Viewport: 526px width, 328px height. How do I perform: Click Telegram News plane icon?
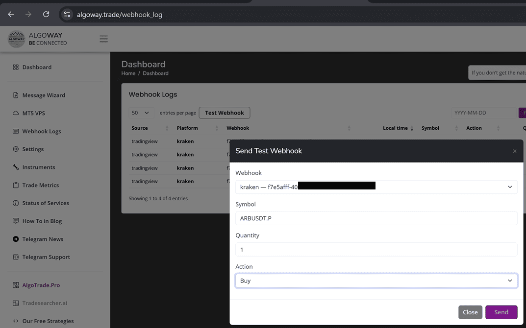point(16,239)
